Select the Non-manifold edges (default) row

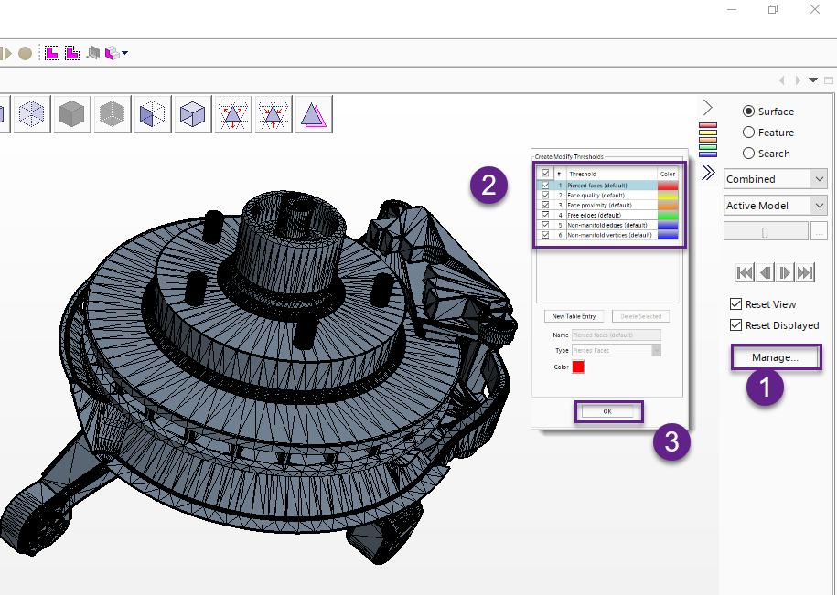click(x=607, y=225)
